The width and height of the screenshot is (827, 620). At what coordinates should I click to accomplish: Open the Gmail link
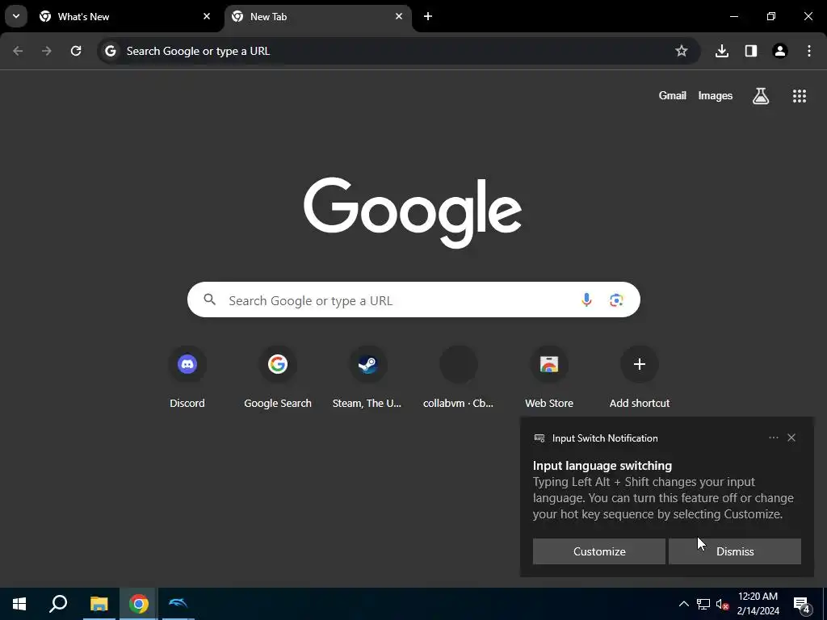pos(673,95)
